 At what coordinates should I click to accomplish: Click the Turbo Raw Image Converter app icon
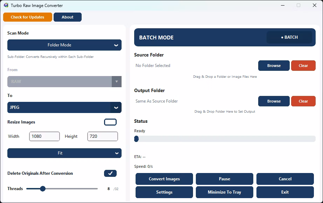click(6, 5)
